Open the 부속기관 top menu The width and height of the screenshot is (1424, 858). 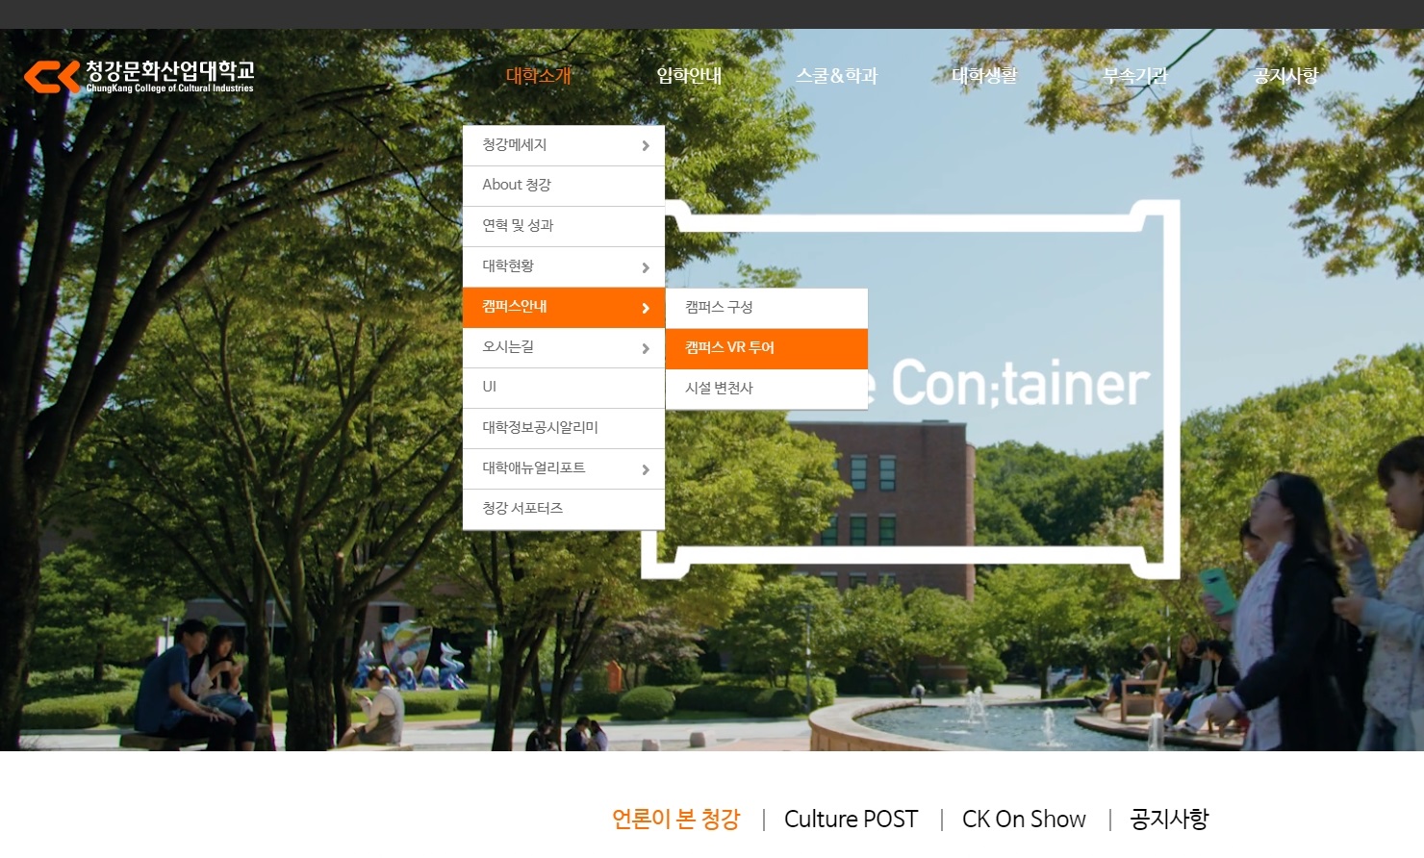(x=1135, y=75)
